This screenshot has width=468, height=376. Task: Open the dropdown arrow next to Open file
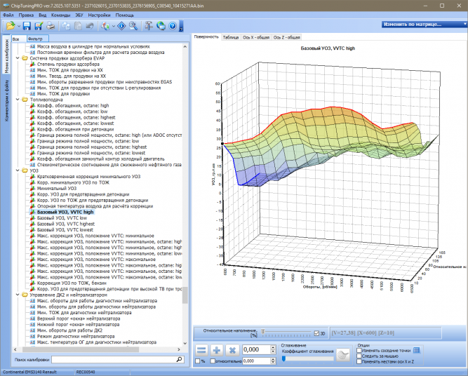coord(18,26)
